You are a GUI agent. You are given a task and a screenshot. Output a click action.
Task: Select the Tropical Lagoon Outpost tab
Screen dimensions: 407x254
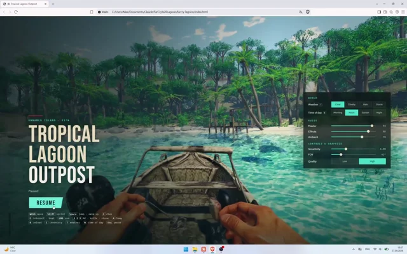click(x=24, y=4)
